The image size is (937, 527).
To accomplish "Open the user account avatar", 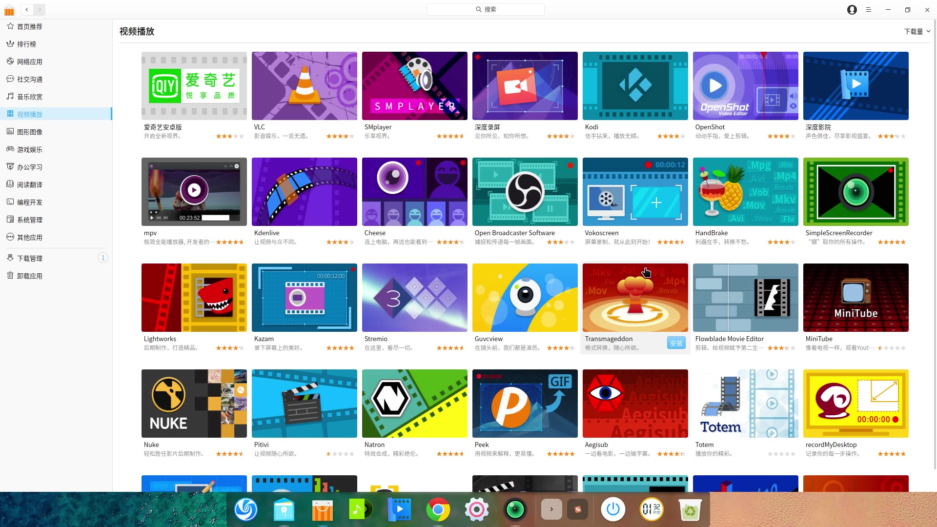I will point(852,10).
